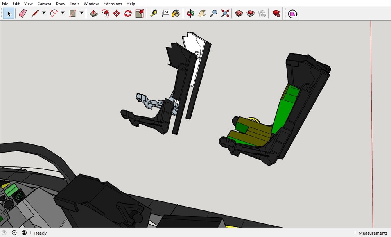The image size is (391, 237).
Task: Pick the Tape Measure tool
Action: coord(153,13)
